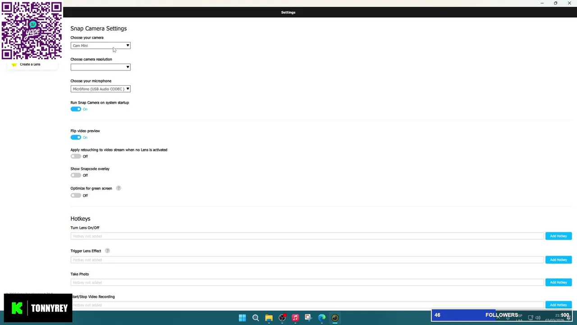The image size is (577, 325).
Task: Add Hotkey for Take Photo
Action: 559,282
